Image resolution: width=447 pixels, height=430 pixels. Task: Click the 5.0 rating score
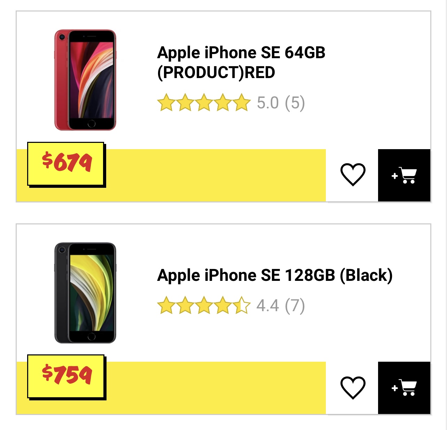[268, 103]
